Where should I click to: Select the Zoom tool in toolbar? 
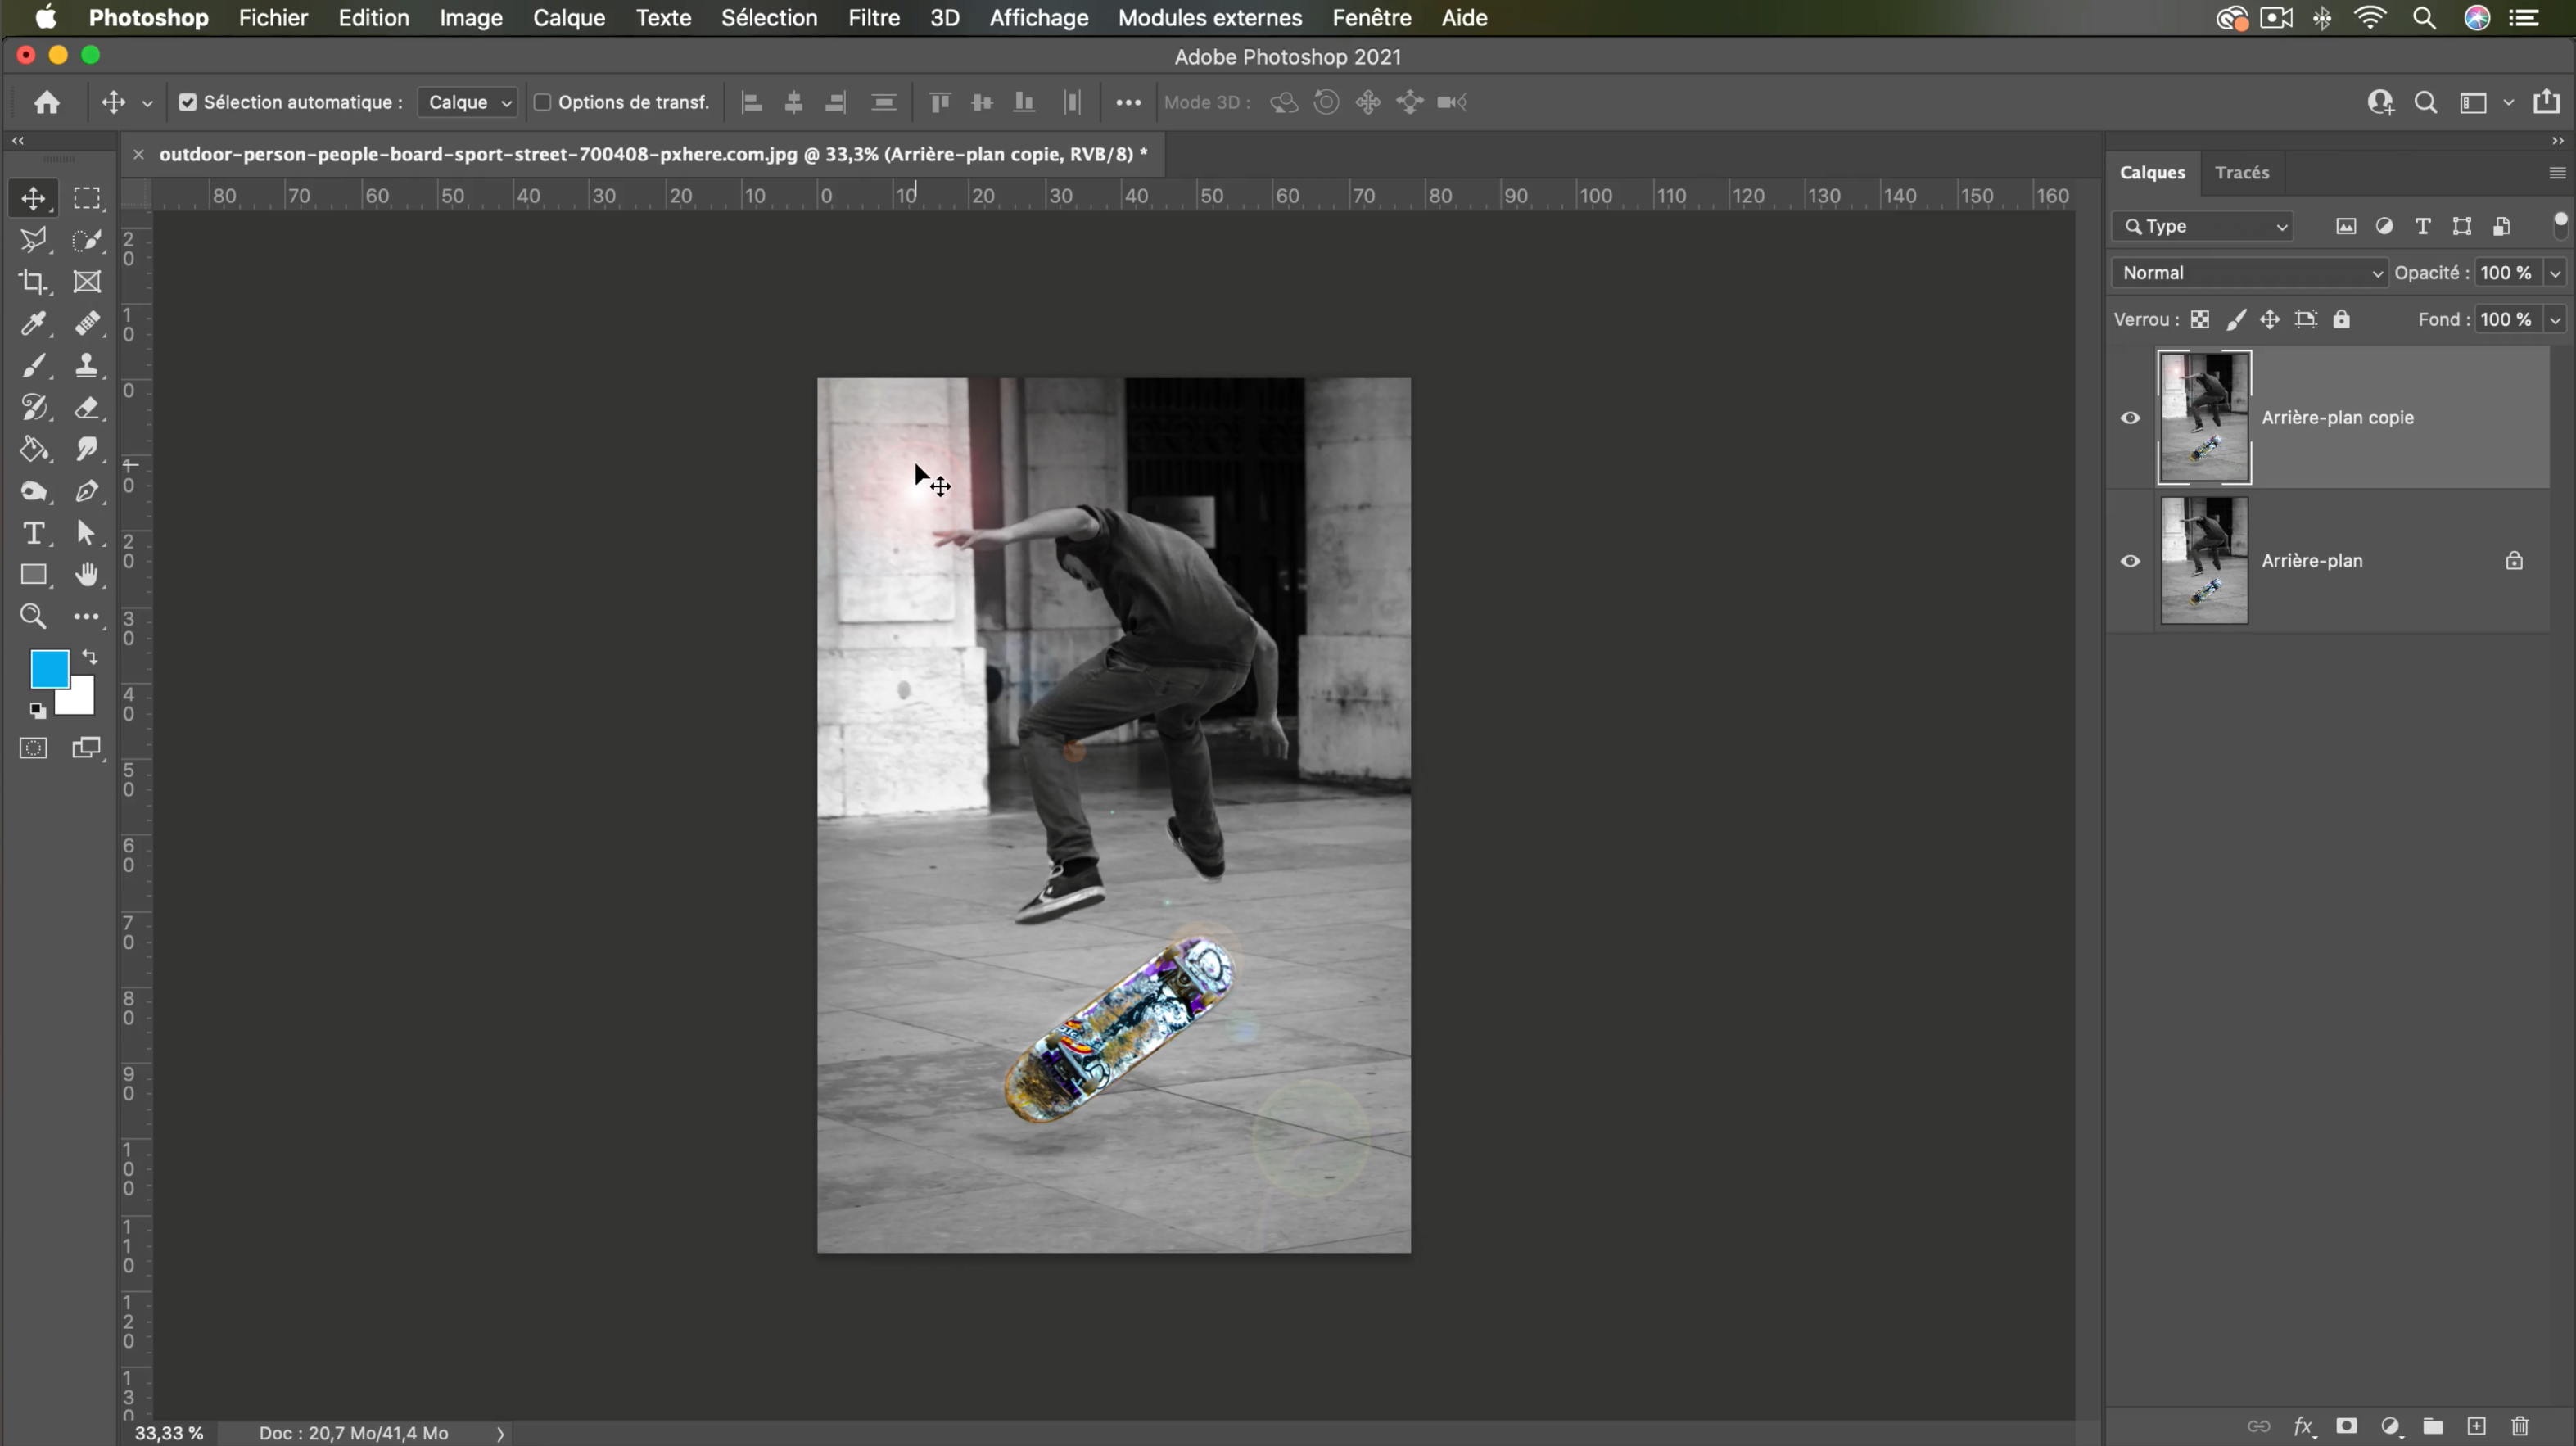tap(33, 616)
